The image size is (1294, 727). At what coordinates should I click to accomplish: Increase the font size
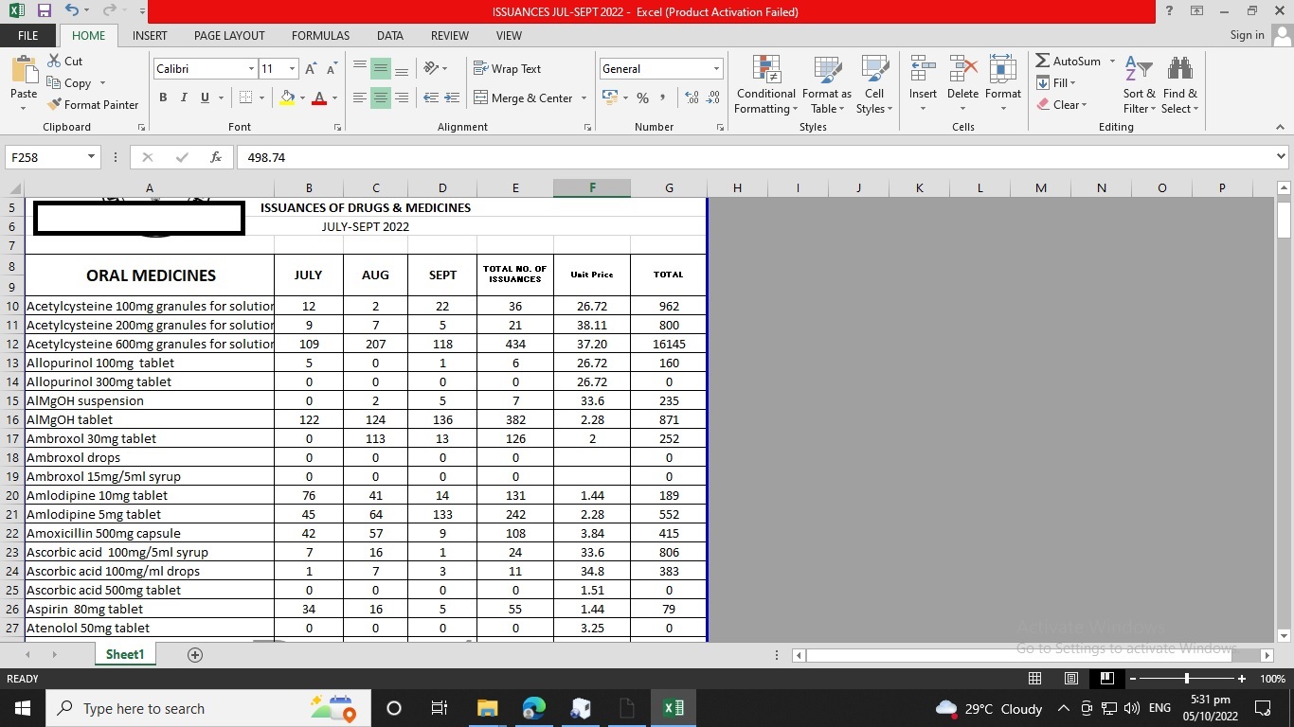click(311, 69)
